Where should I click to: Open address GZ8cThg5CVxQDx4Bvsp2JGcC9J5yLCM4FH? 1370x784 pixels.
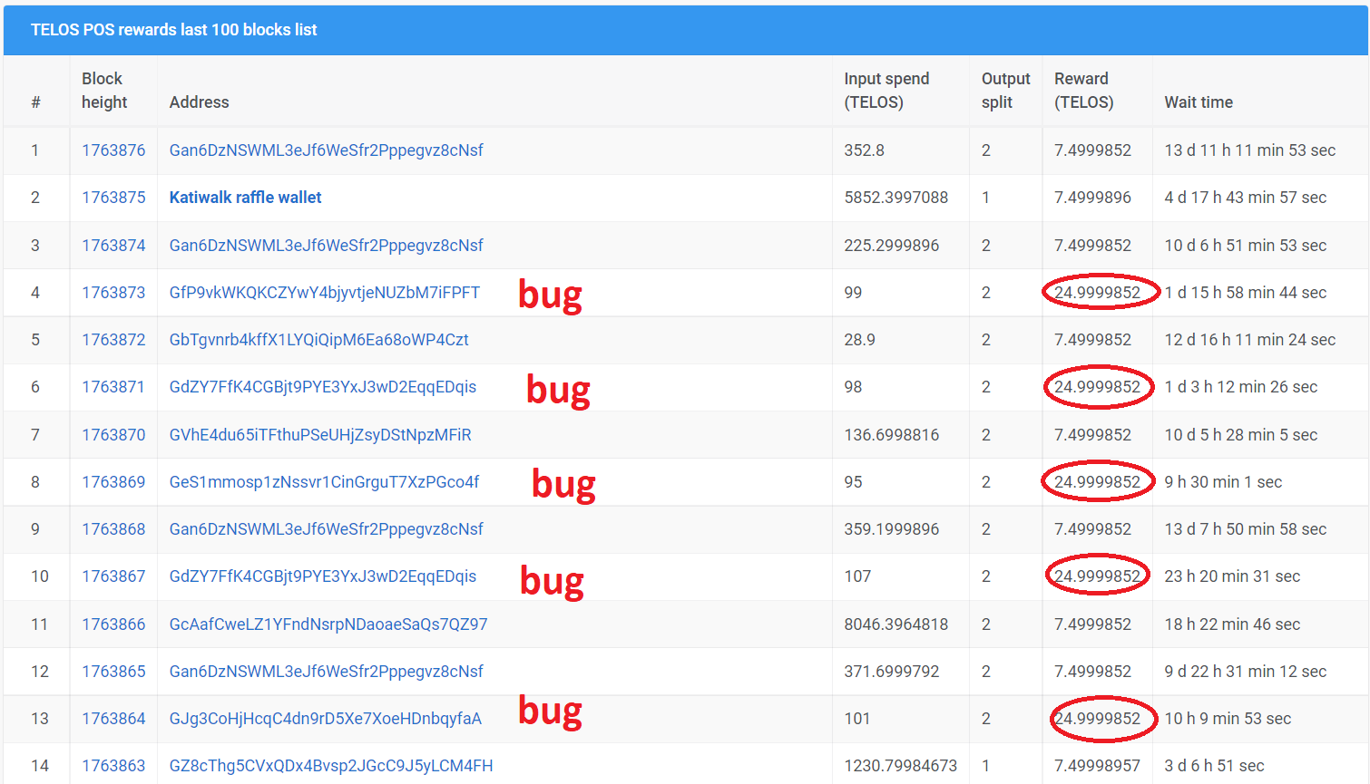(331, 766)
